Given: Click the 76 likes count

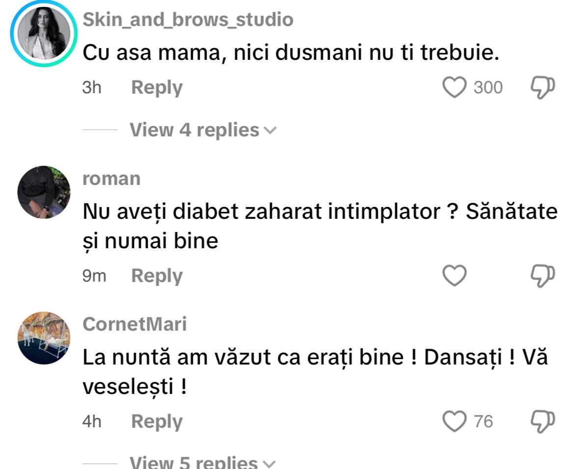Looking at the screenshot, I should 483,421.
